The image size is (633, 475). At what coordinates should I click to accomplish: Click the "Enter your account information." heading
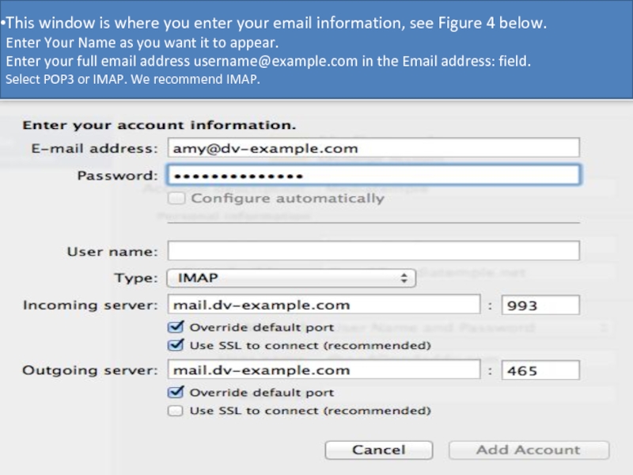[x=159, y=125]
